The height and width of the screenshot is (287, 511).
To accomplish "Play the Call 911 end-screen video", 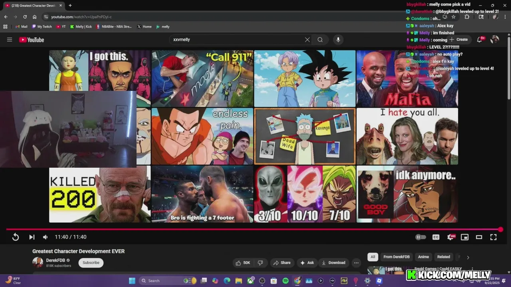I will [x=202, y=79].
